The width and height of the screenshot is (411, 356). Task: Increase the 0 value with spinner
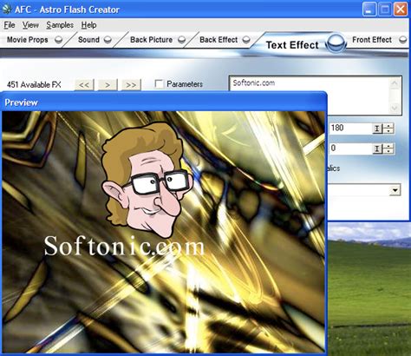click(x=388, y=146)
